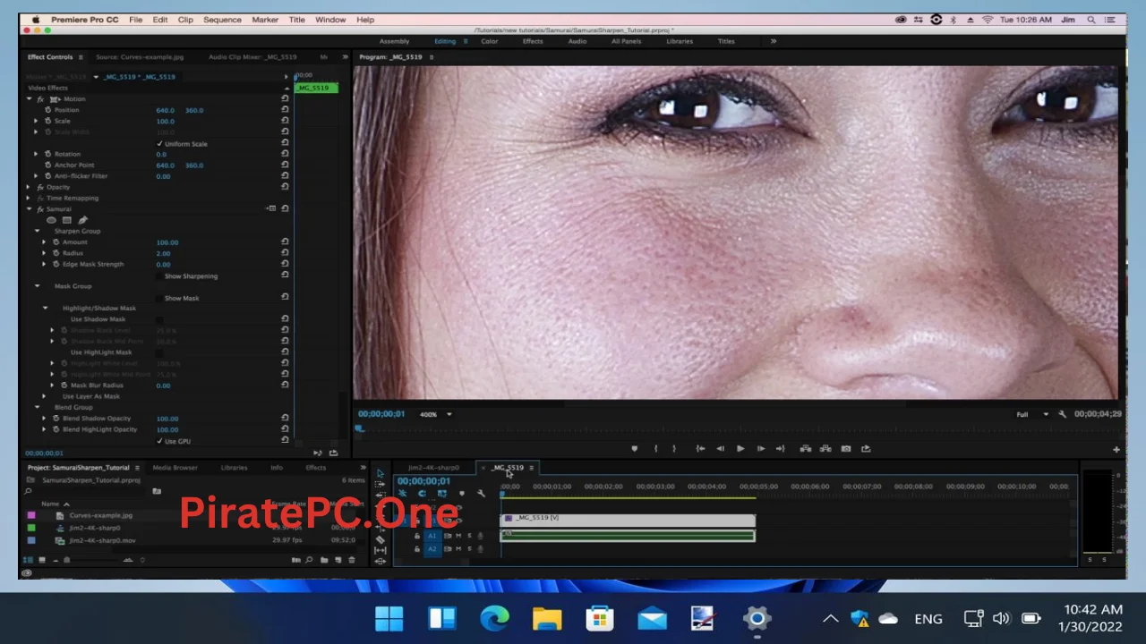Click Find magnifier in Project panel footer
Image resolution: width=1146 pixels, height=644 pixels.
point(310,560)
